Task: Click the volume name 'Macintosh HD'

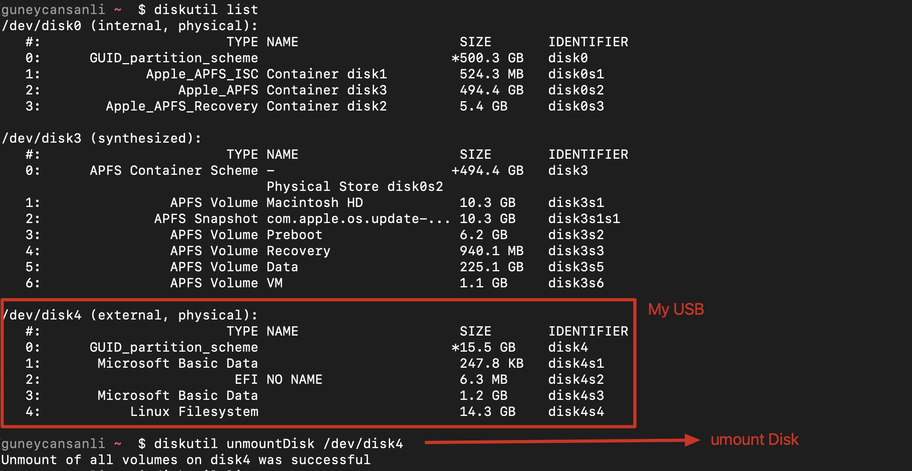Action: point(314,203)
